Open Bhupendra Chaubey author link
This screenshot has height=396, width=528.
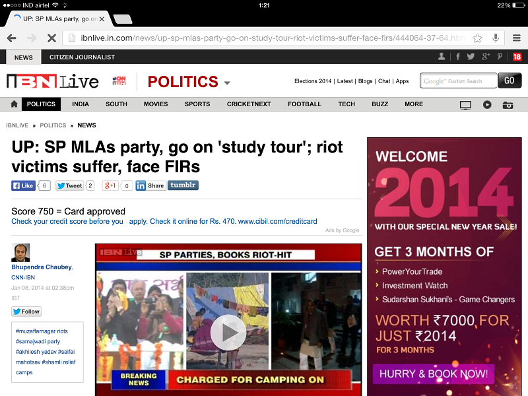[42, 267]
